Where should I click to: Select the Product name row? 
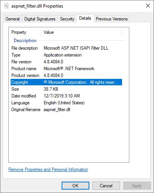click(66, 69)
